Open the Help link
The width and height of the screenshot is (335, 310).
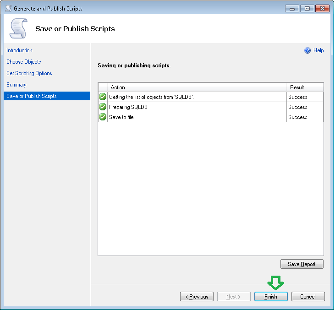319,51
